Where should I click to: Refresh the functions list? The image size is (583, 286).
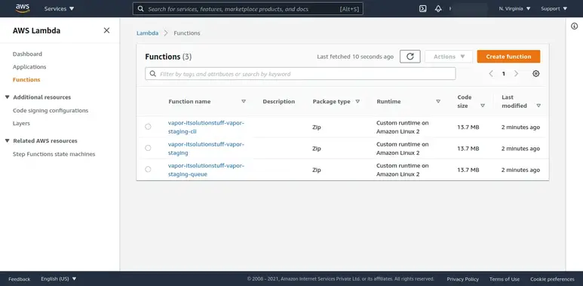(x=410, y=57)
